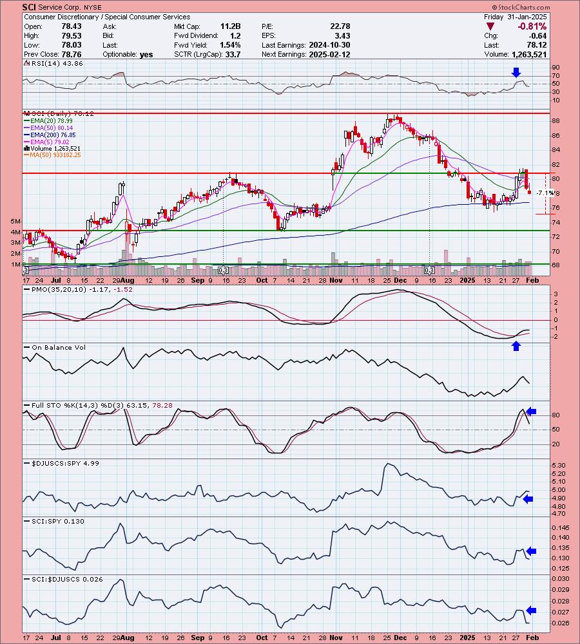Click the Fwd Yield value 1.54%

click(x=230, y=45)
